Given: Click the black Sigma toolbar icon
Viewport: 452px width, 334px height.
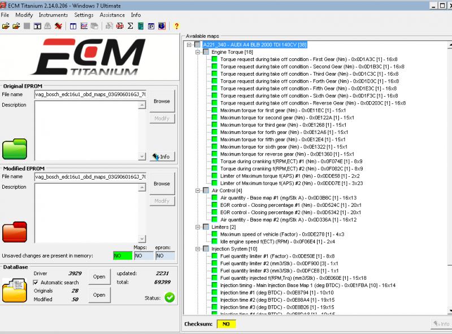Looking at the screenshot, I should pyautogui.click(x=131, y=26).
